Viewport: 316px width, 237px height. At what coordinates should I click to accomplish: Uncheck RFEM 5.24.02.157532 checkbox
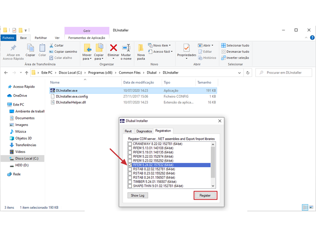130,165
